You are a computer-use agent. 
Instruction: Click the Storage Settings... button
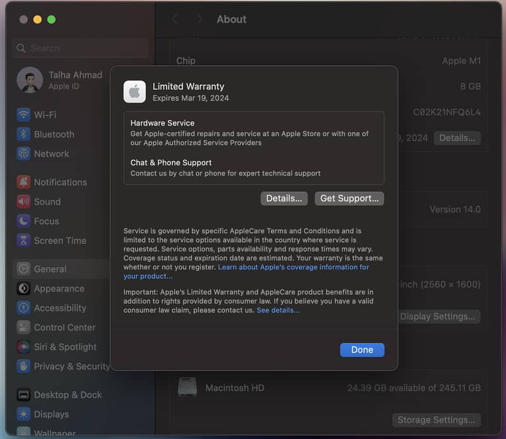click(x=436, y=420)
